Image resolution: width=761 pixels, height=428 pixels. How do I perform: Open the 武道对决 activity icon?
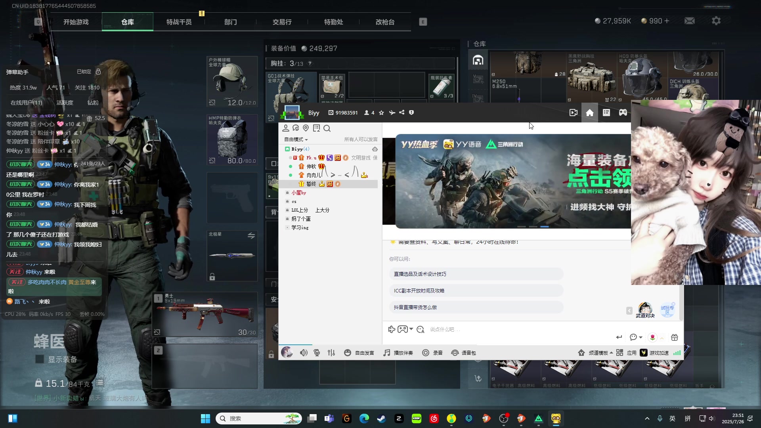(645, 310)
